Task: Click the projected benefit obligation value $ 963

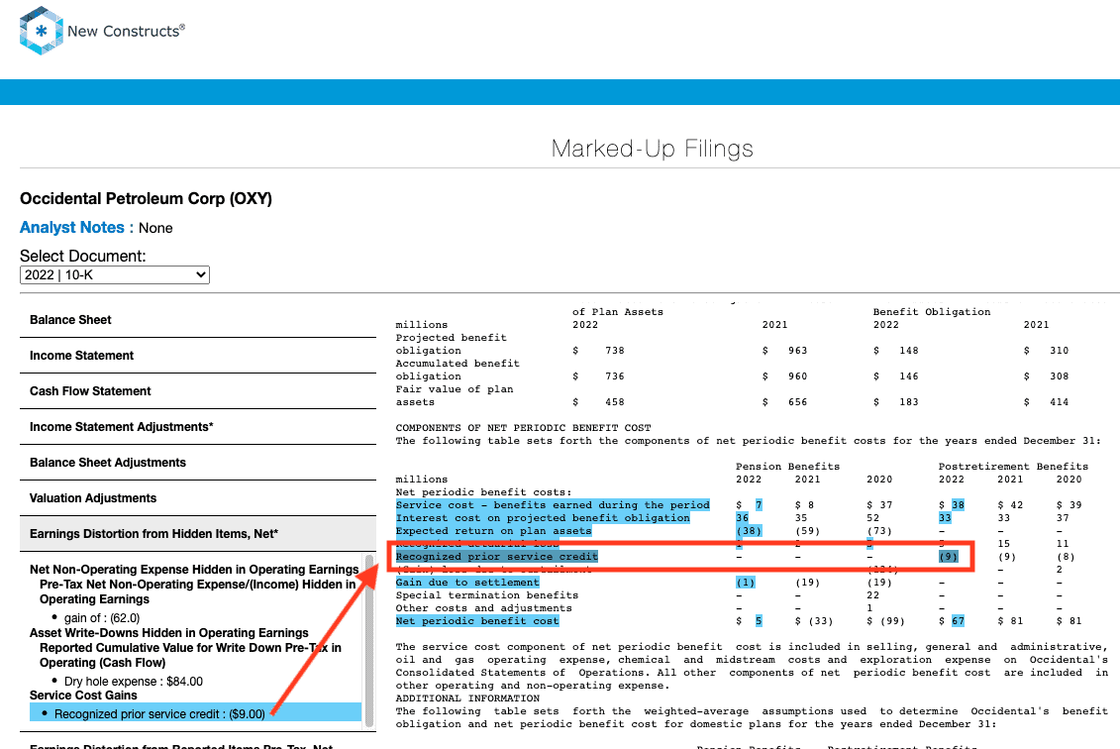Action: click(785, 351)
